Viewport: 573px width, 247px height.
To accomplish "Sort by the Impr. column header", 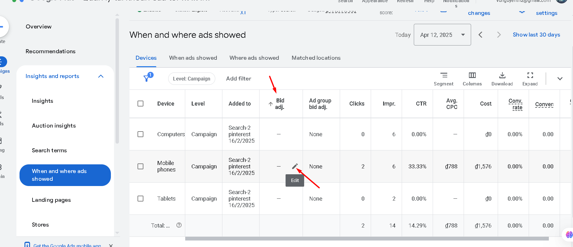I will coord(389,104).
